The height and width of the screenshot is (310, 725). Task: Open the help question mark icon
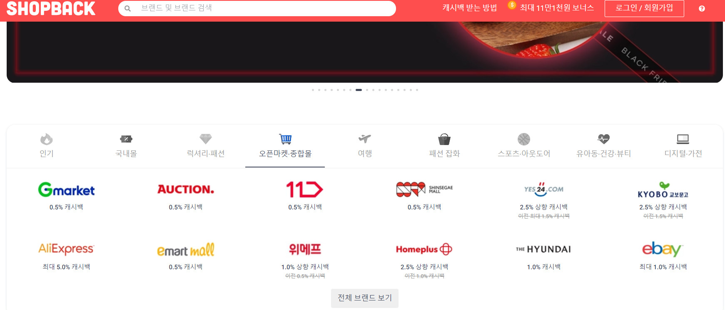702,8
